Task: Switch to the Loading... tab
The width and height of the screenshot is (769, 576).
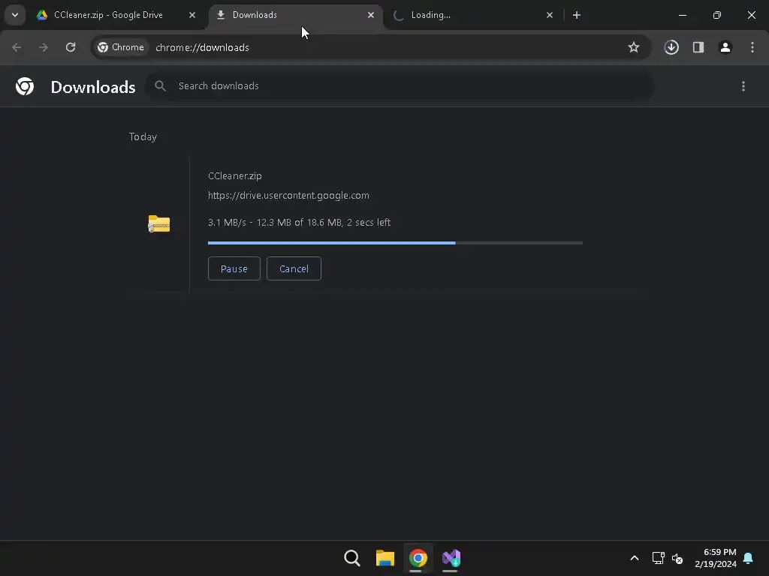Action: pyautogui.click(x=473, y=15)
